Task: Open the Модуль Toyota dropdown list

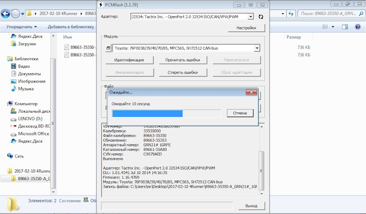Action: click(x=257, y=48)
